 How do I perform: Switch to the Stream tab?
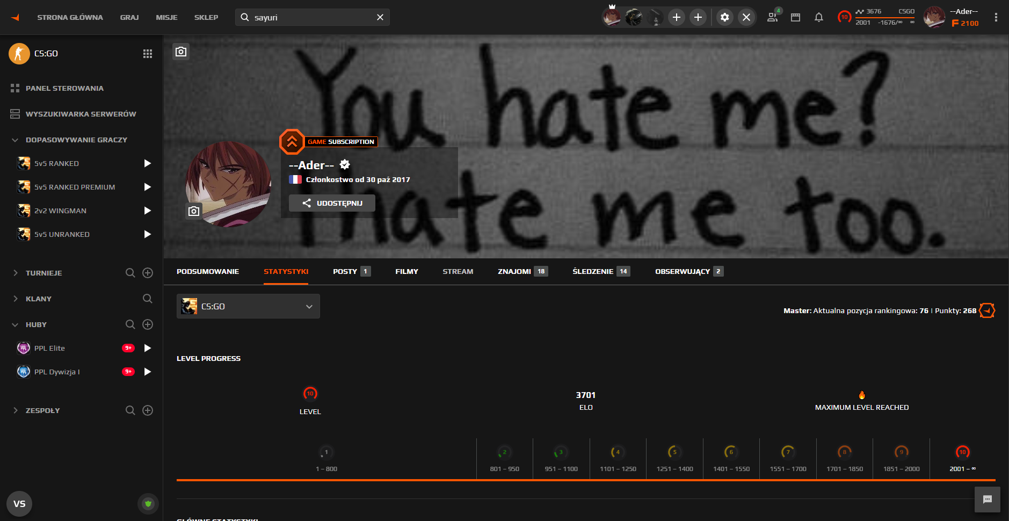pos(458,271)
